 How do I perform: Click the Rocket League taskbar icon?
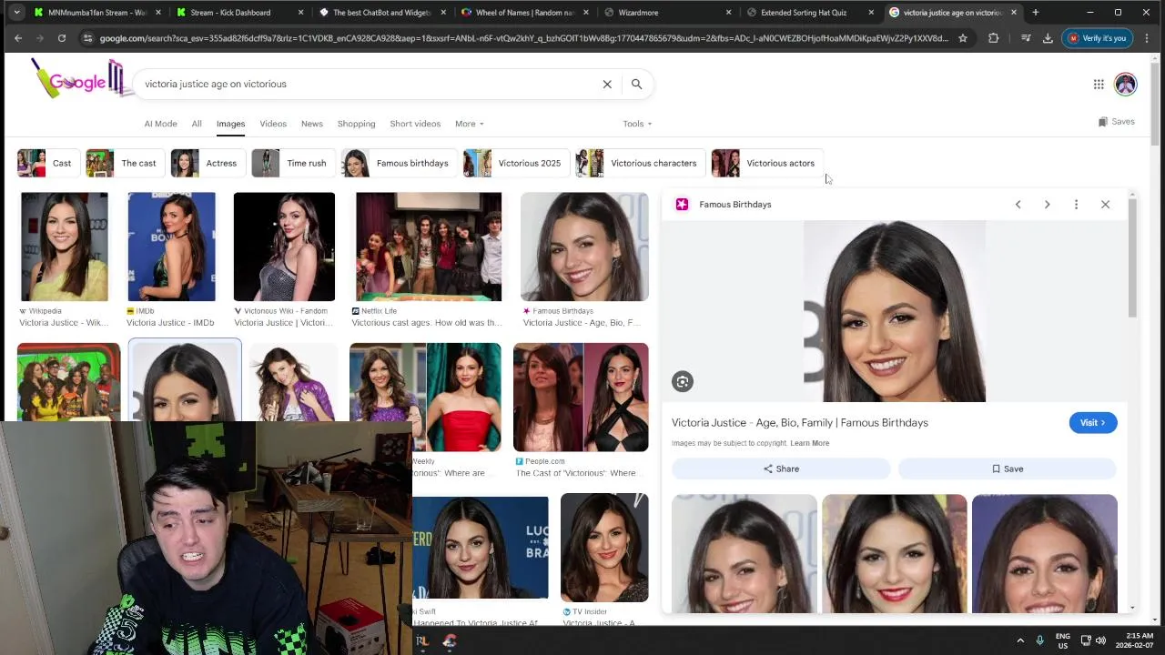coord(422,640)
